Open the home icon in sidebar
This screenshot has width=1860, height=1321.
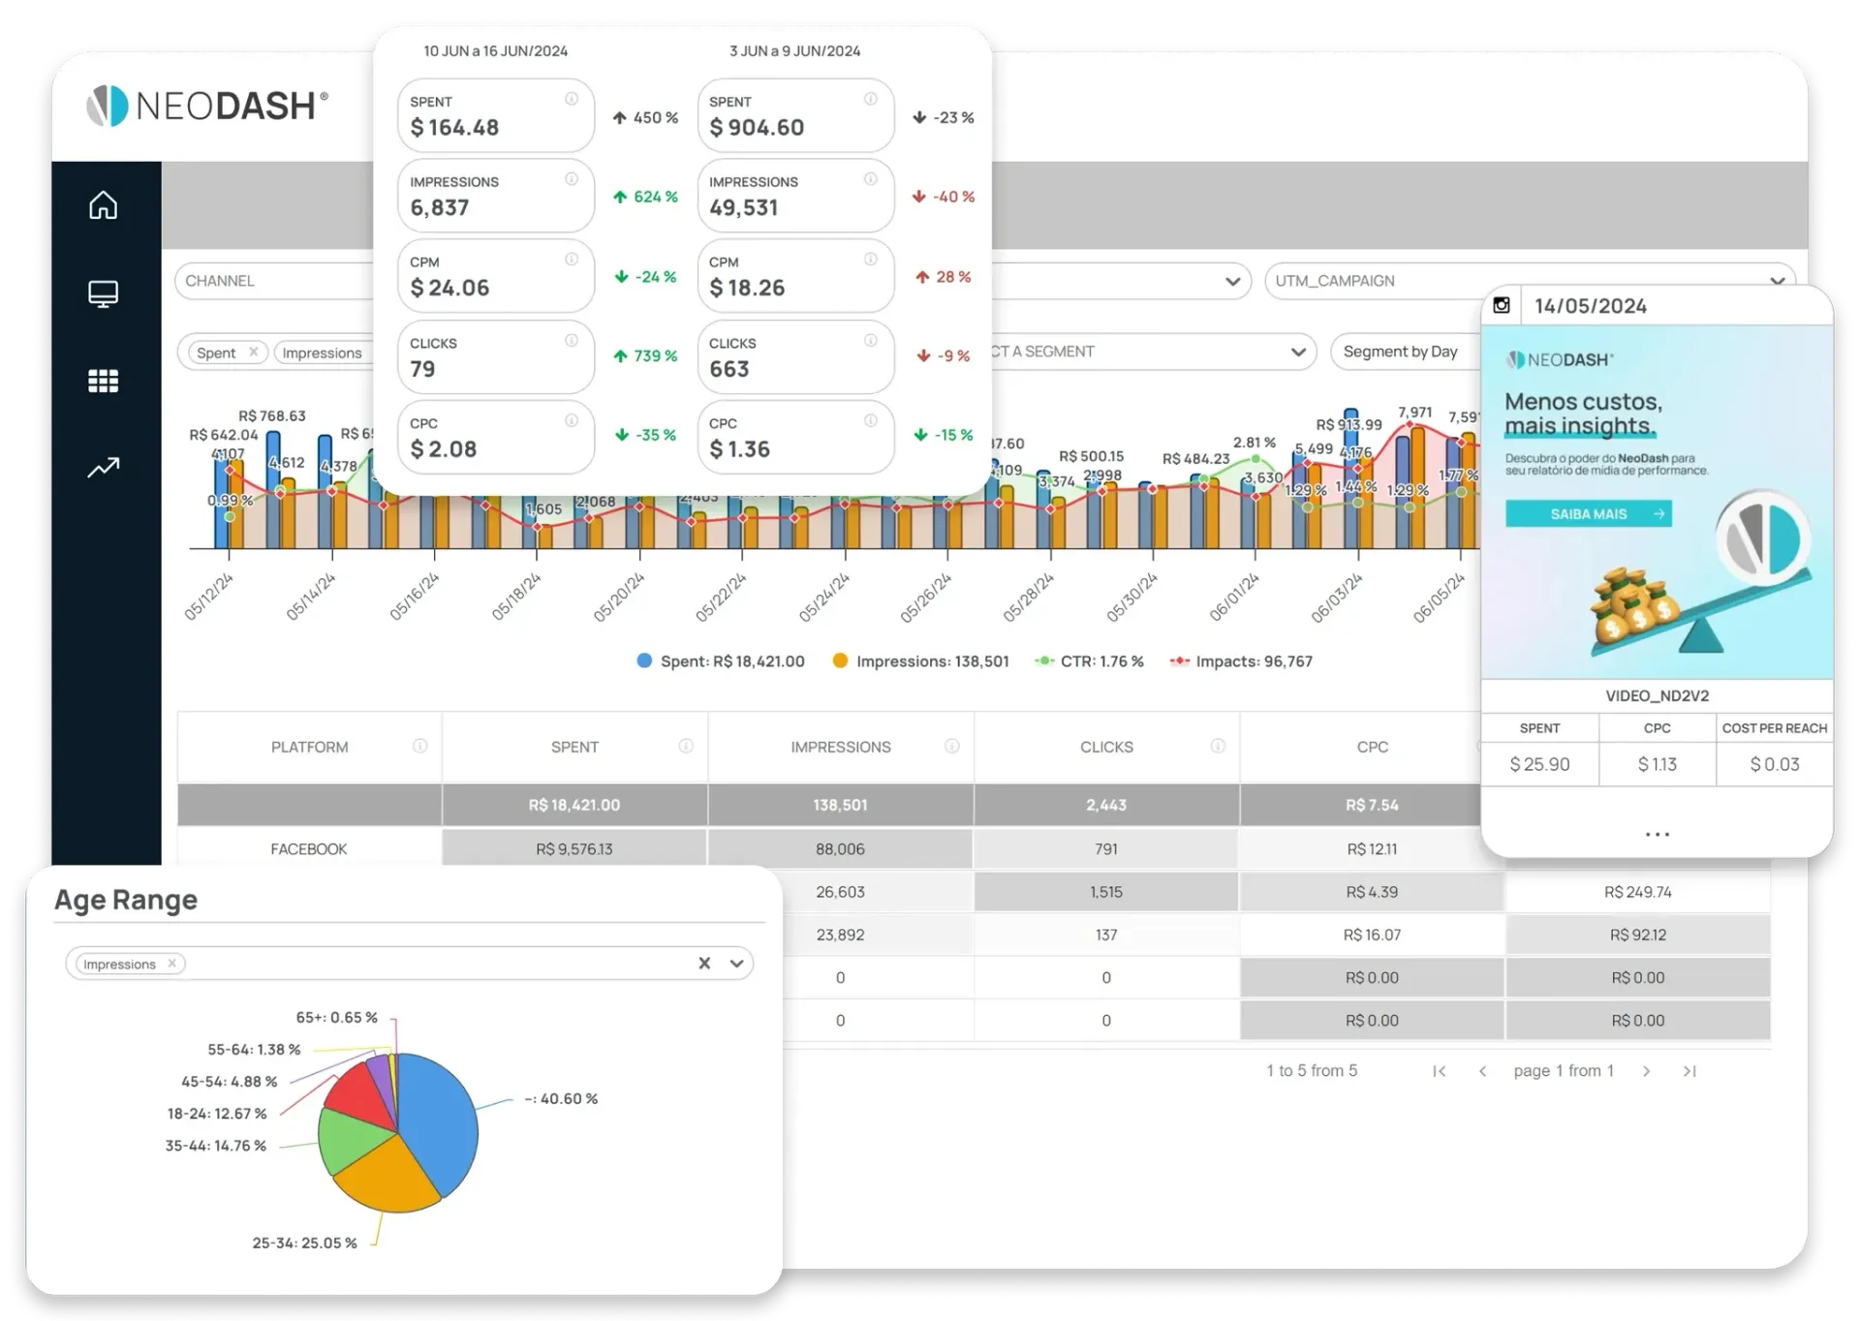[x=103, y=205]
